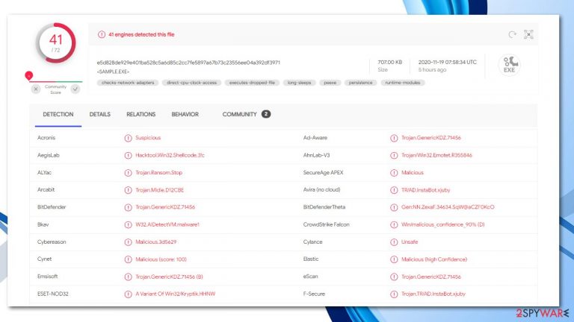The image size is (574, 322).
Task: Click the alert icon in the Arcabit row
Action: [x=128, y=190]
